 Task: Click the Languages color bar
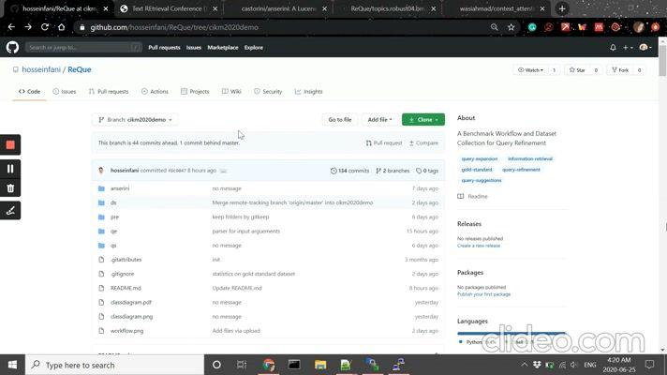coord(511,333)
